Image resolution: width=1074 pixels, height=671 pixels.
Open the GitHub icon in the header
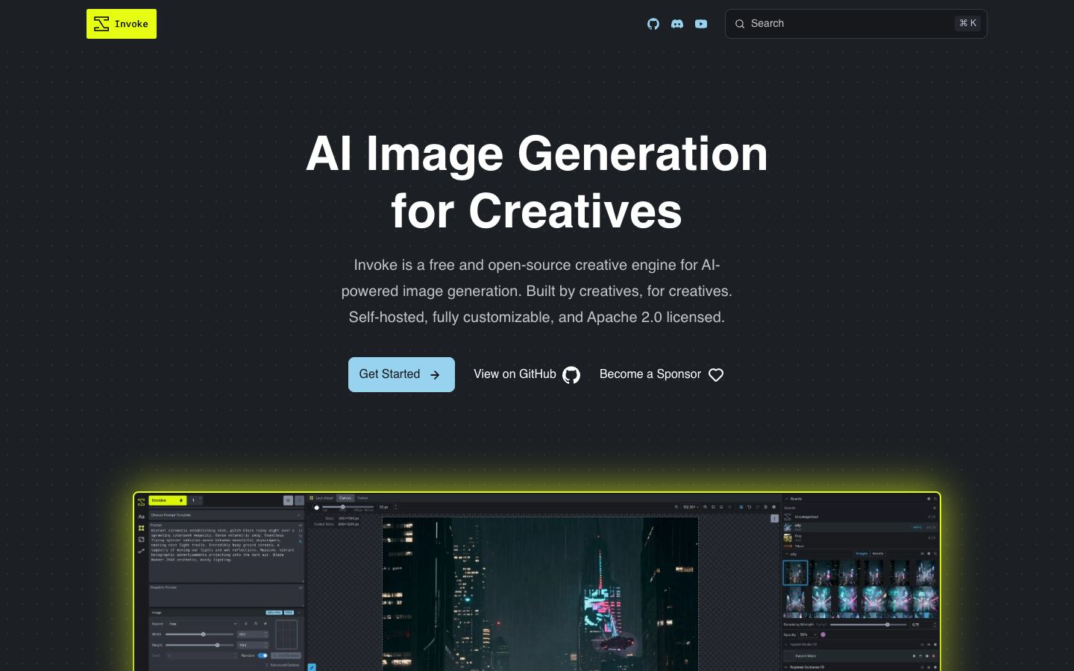(653, 24)
